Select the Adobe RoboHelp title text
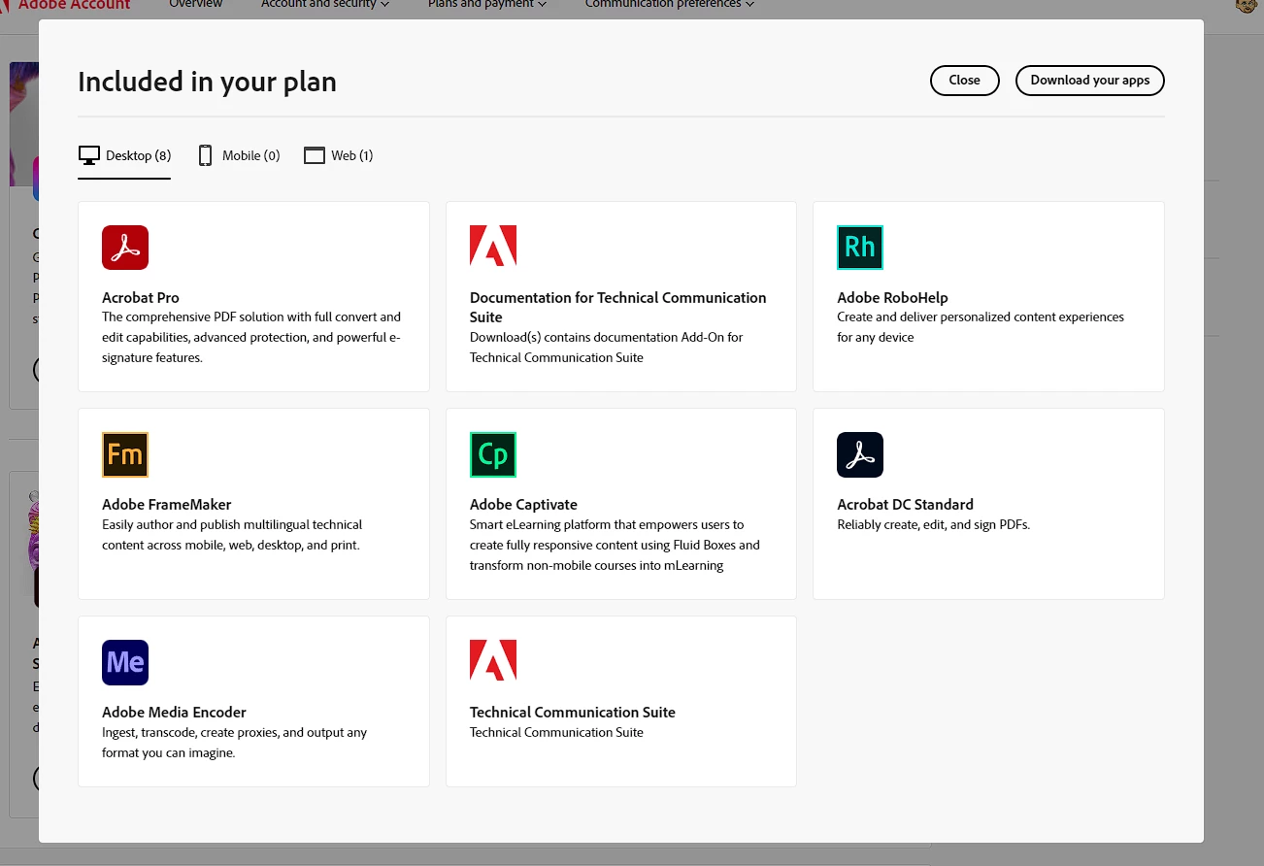The height and width of the screenshot is (866, 1264). 892,298
